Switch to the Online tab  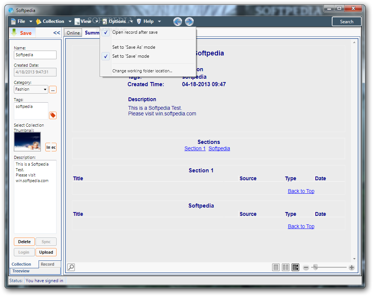click(73, 33)
